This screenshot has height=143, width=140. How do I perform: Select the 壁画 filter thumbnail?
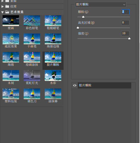pyautogui.click(x=11, y=21)
